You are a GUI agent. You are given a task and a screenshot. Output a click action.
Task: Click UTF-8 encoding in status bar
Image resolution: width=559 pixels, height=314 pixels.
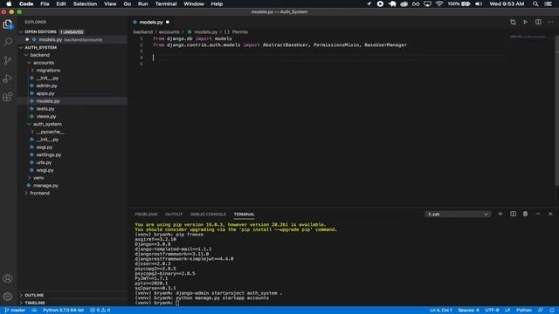click(x=492, y=311)
